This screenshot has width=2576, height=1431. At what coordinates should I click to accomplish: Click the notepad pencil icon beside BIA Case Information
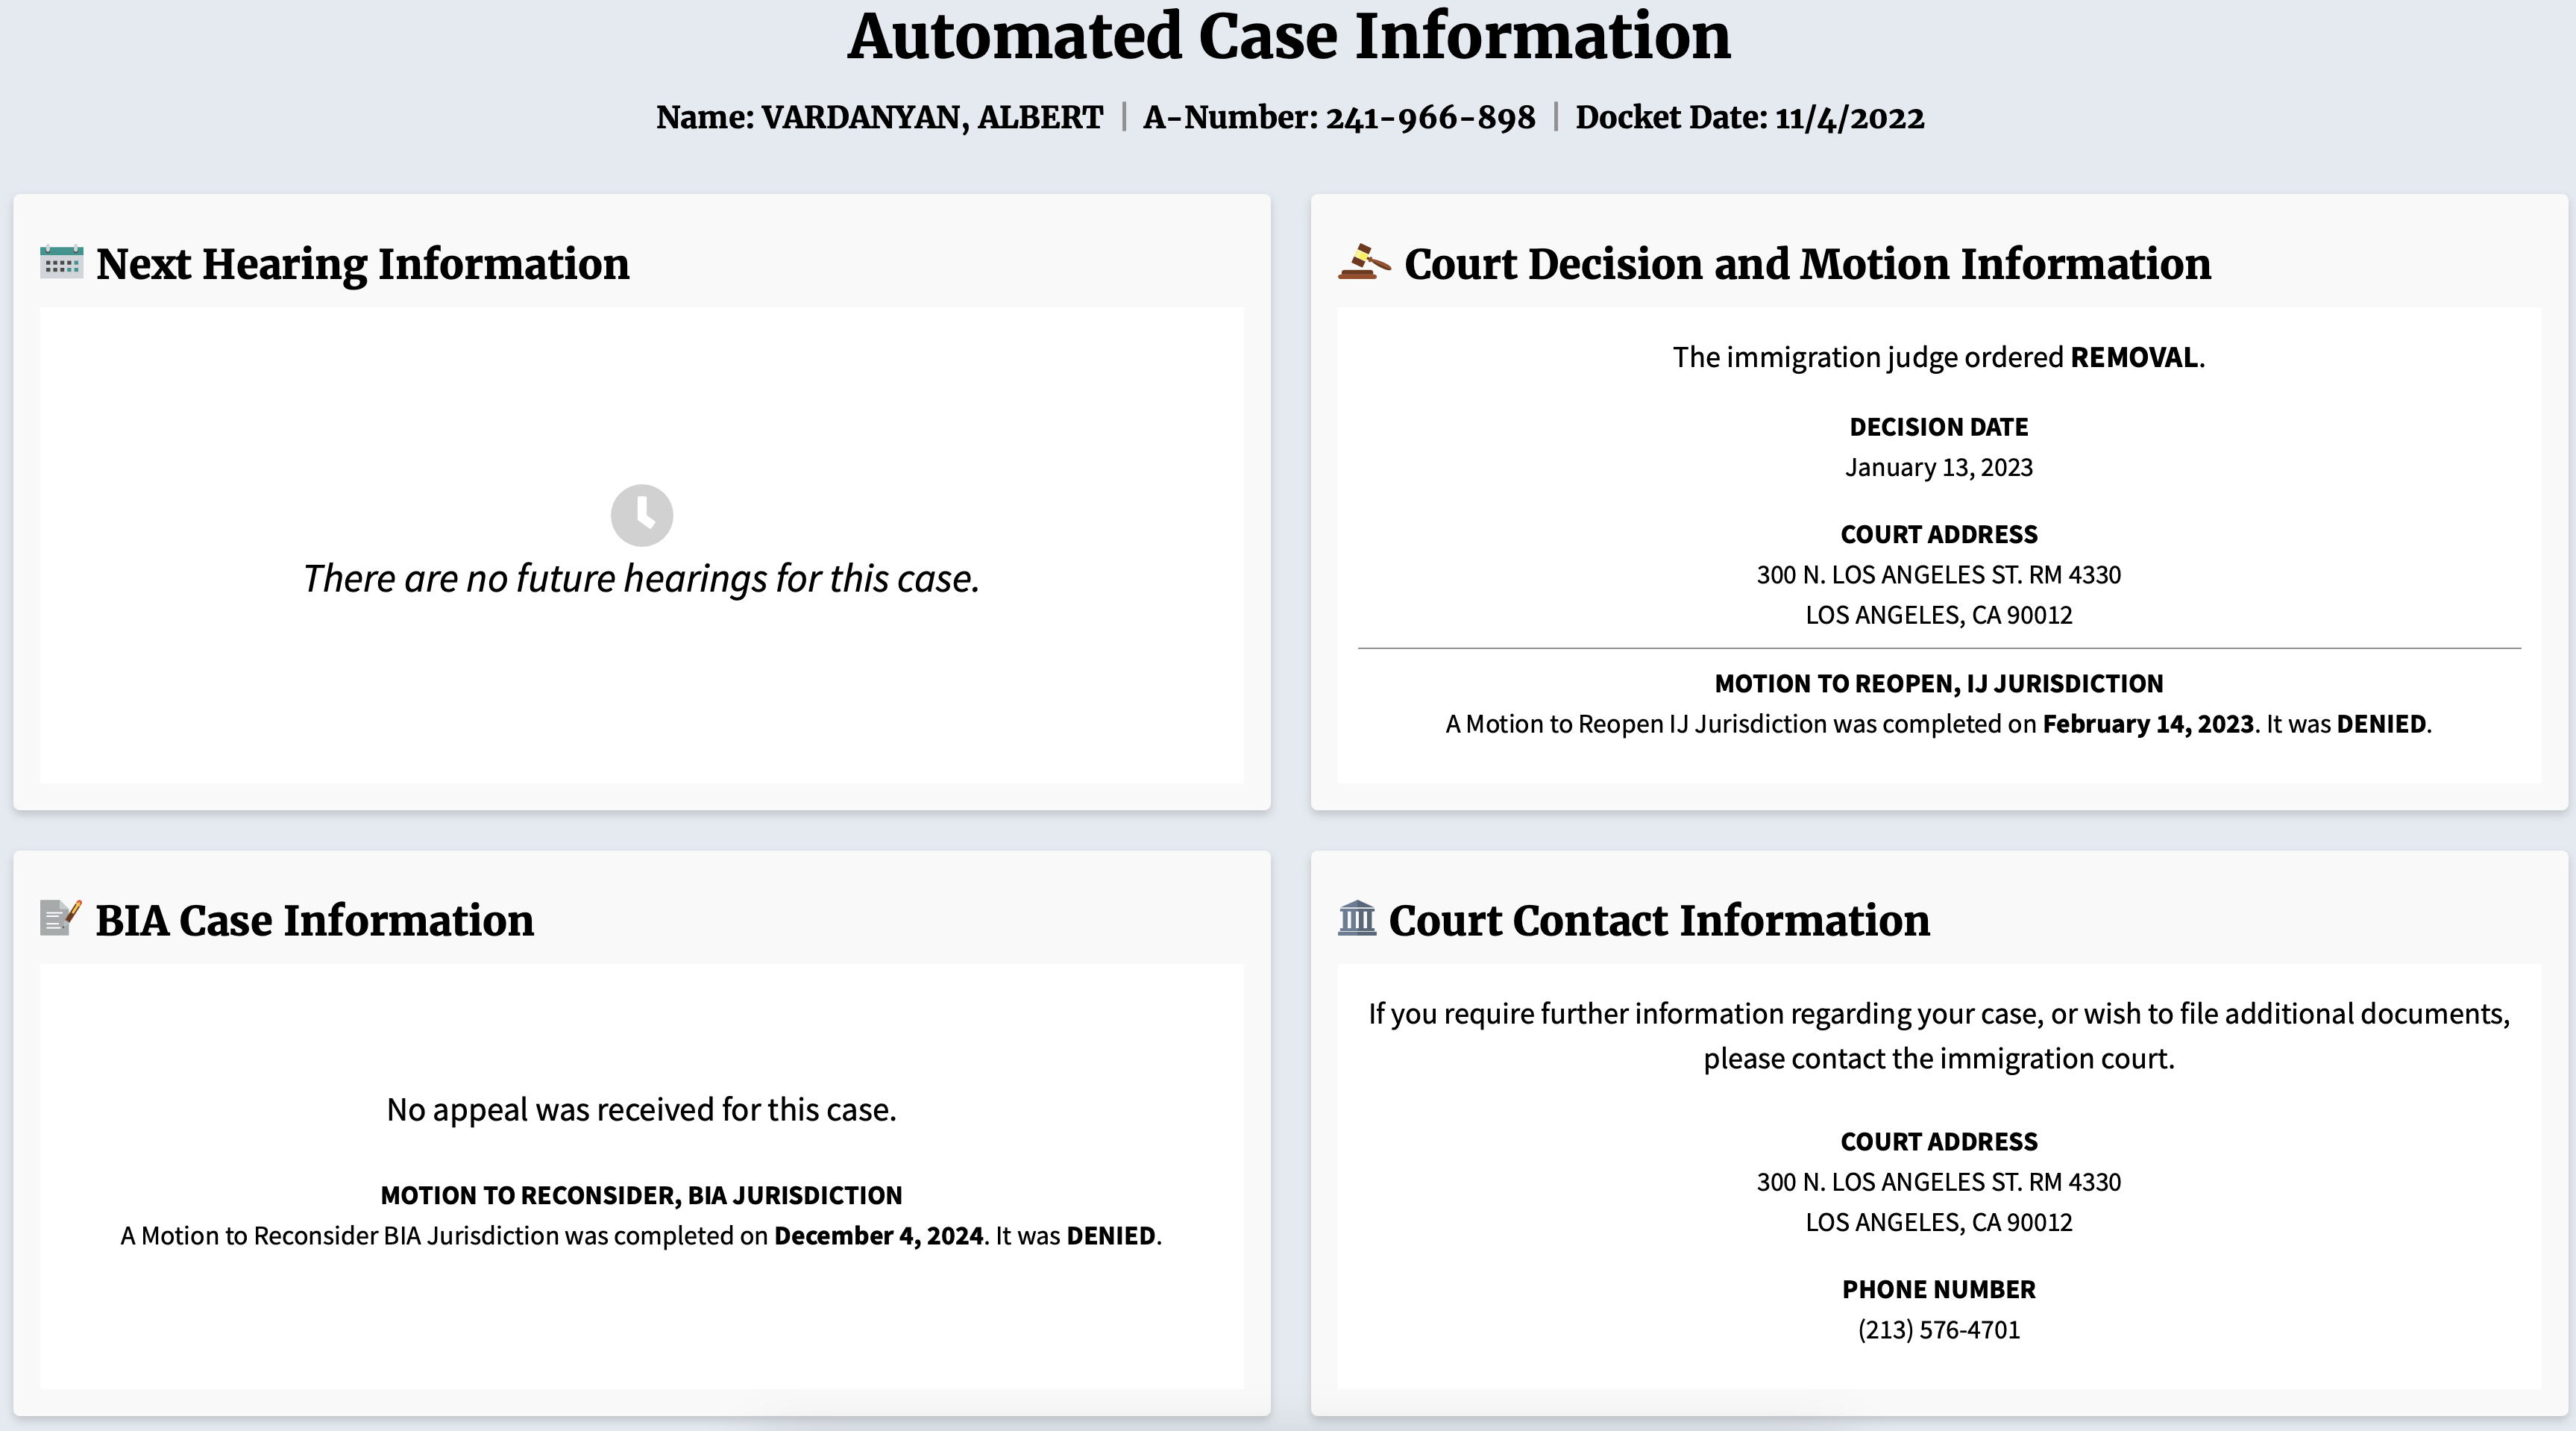(x=60, y=918)
